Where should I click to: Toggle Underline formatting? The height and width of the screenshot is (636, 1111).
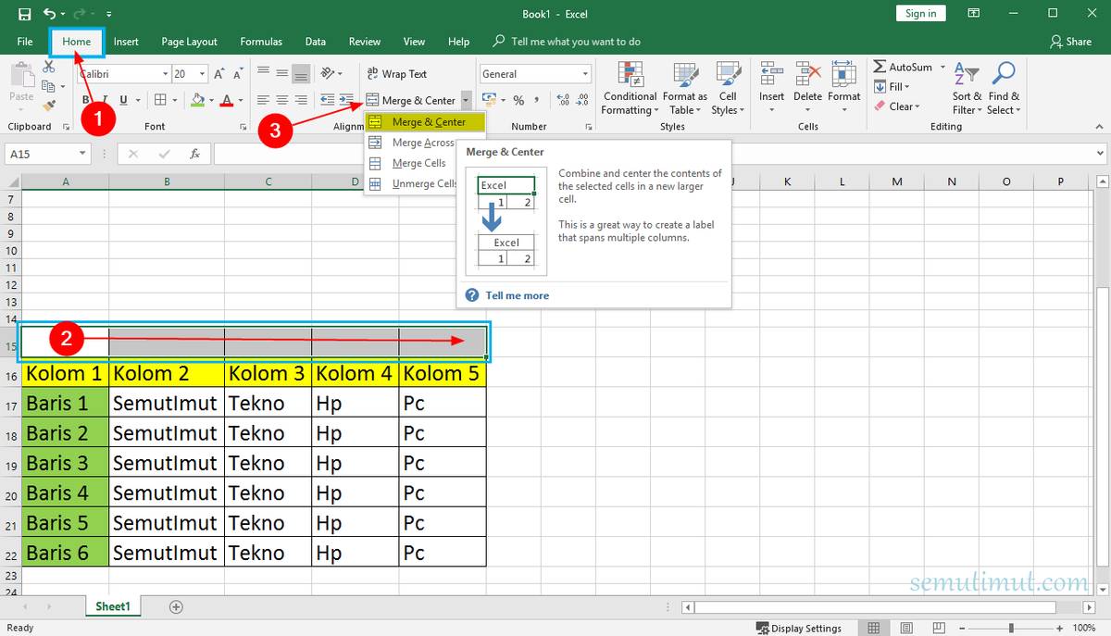[x=123, y=100]
